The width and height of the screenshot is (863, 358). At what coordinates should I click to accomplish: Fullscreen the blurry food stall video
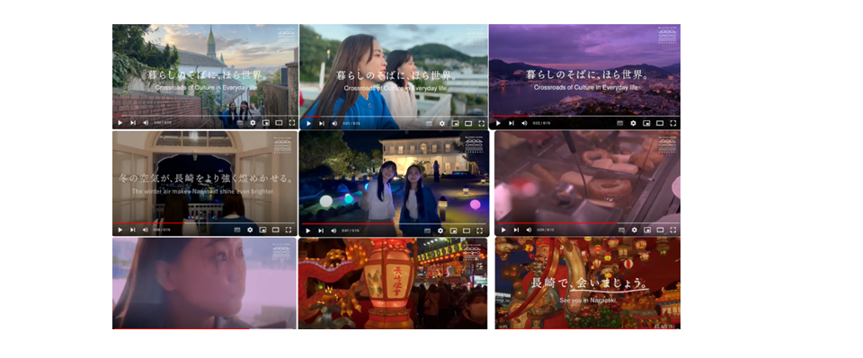pyautogui.click(x=672, y=230)
